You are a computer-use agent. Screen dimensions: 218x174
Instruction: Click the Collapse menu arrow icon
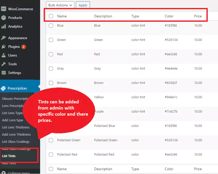point(4,173)
